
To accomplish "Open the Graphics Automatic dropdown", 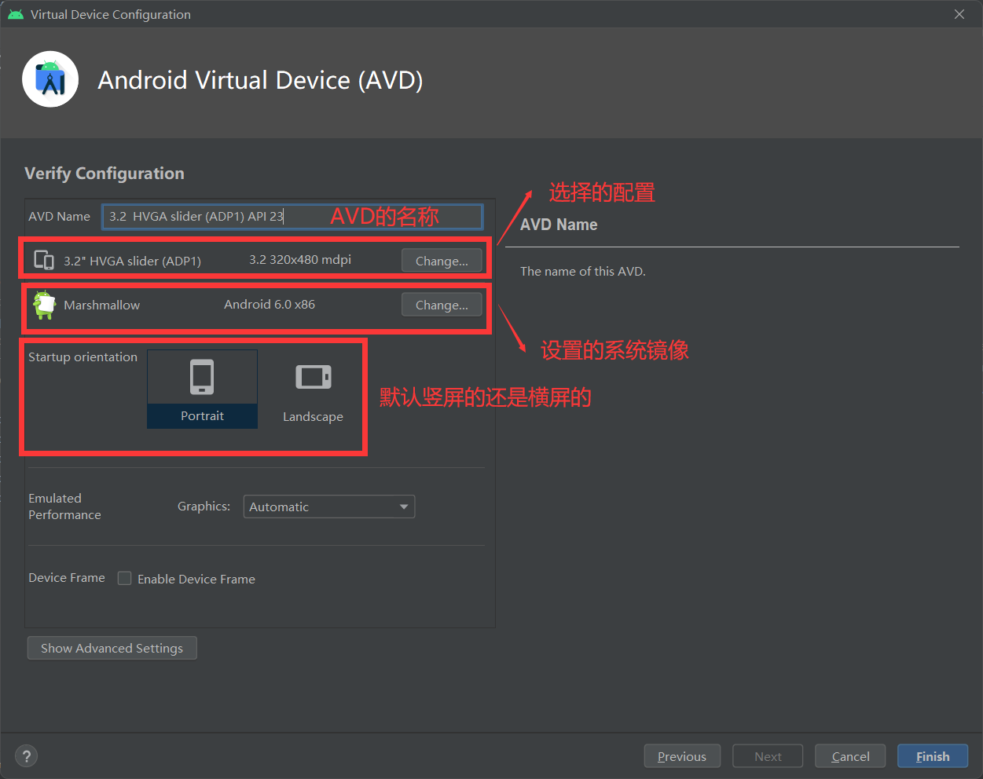I will pos(329,507).
